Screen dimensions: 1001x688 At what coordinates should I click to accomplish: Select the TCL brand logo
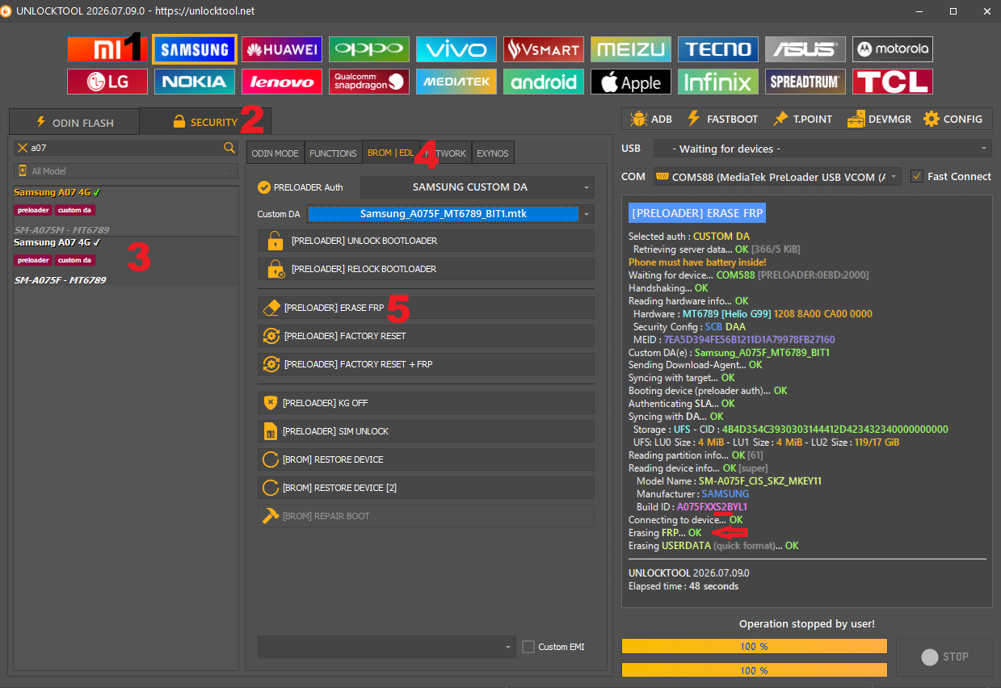(x=893, y=82)
